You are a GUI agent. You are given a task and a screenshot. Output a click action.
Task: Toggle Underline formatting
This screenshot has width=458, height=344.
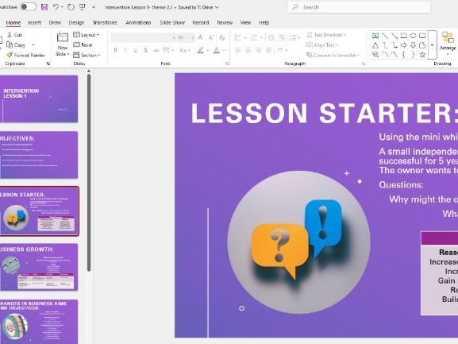pyautogui.click(x=135, y=50)
